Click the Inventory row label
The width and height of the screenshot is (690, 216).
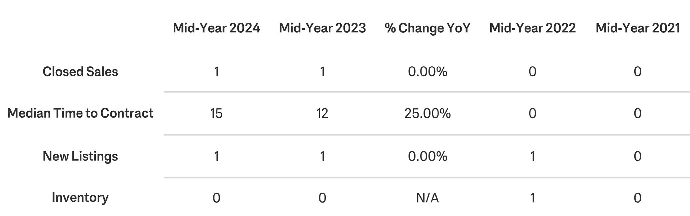click(x=80, y=198)
